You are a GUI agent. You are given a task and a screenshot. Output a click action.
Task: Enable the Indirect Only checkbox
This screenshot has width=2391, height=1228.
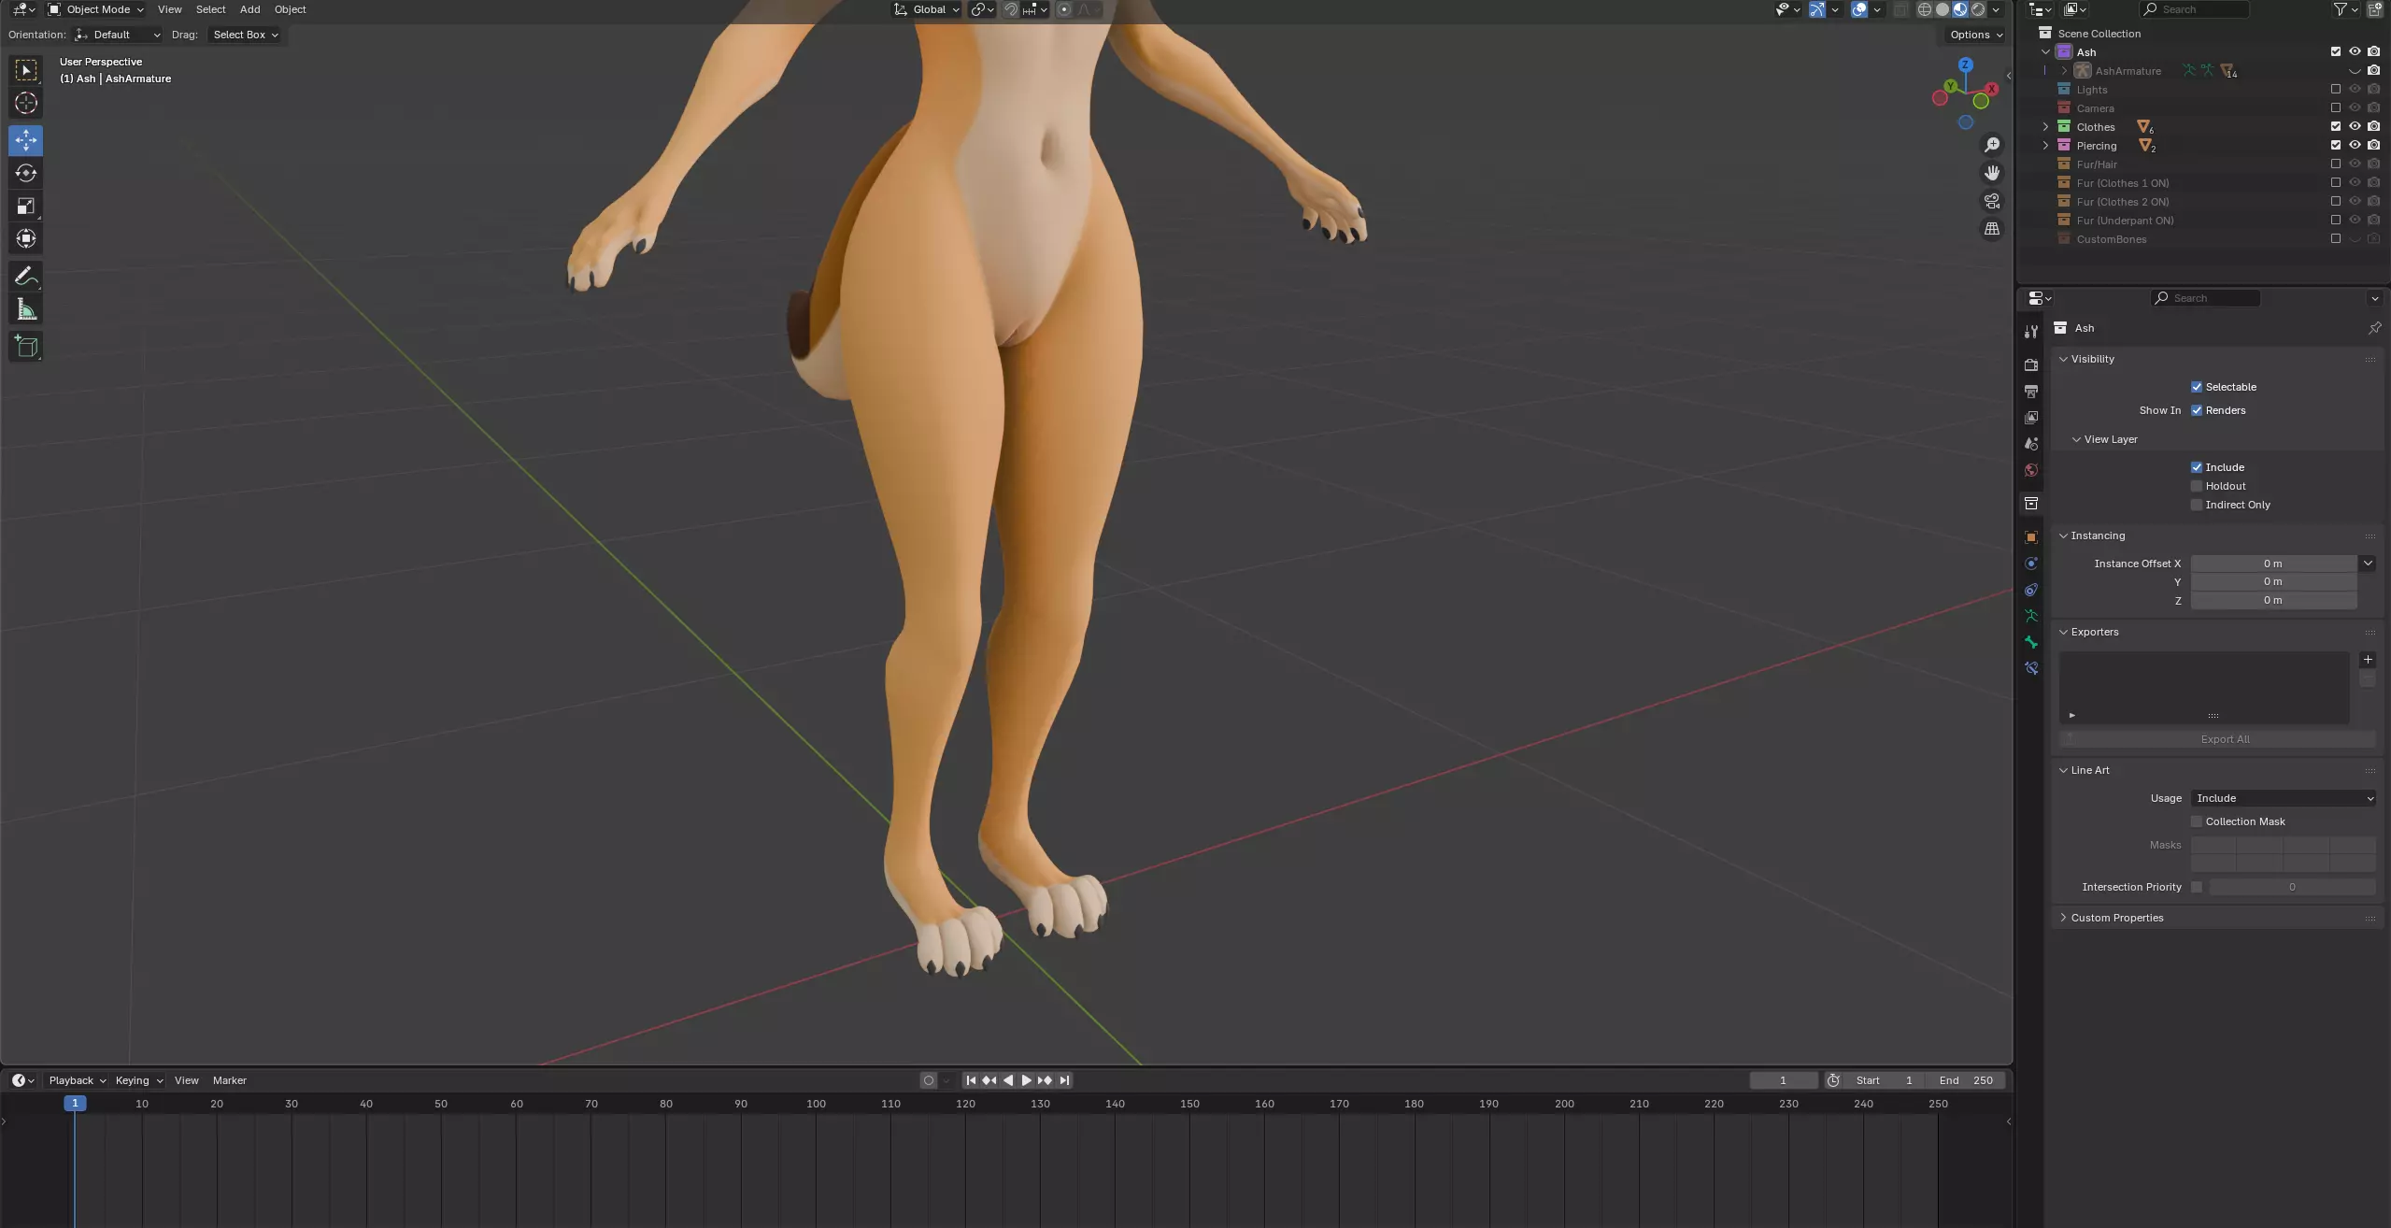click(2197, 505)
